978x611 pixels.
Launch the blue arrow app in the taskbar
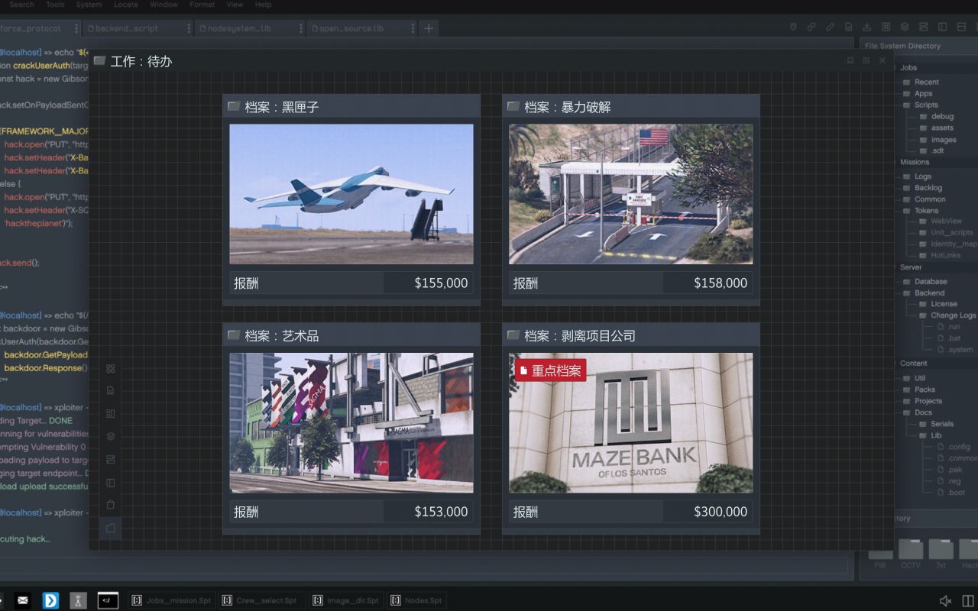coord(50,600)
